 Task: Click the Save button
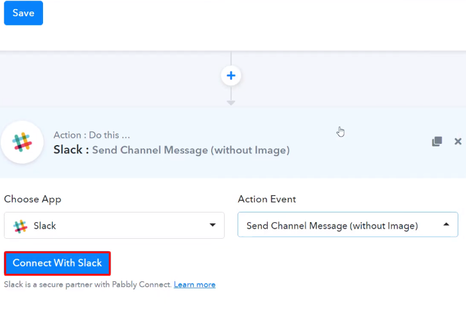pos(23,13)
